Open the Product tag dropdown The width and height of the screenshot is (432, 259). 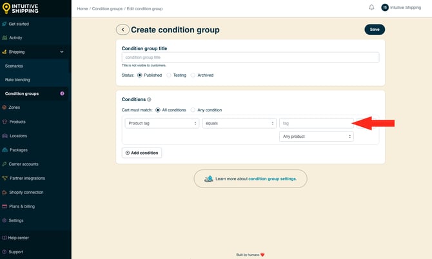[x=162, y=123]
